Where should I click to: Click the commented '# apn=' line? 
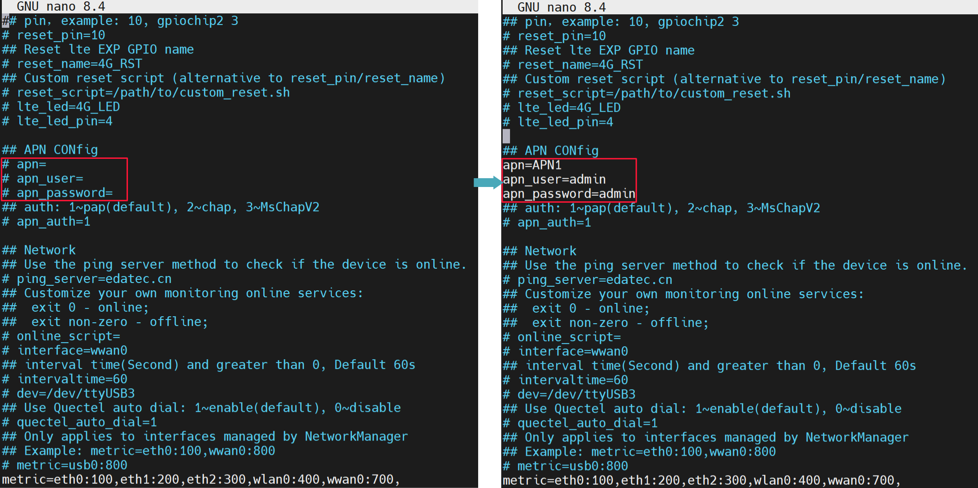[24, 164]
